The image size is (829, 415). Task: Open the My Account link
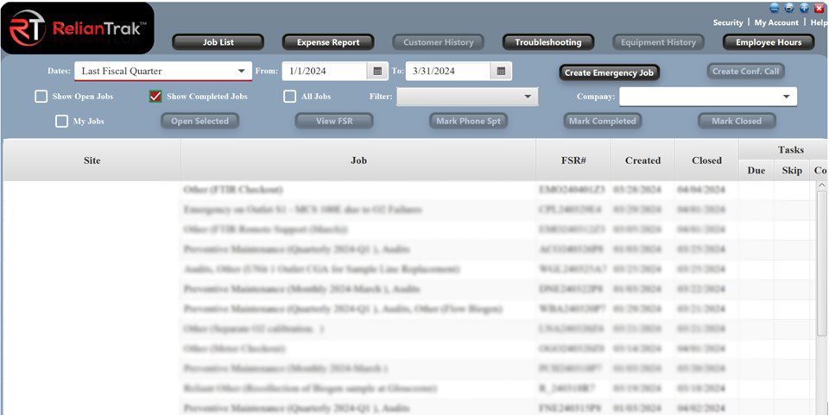776,22
